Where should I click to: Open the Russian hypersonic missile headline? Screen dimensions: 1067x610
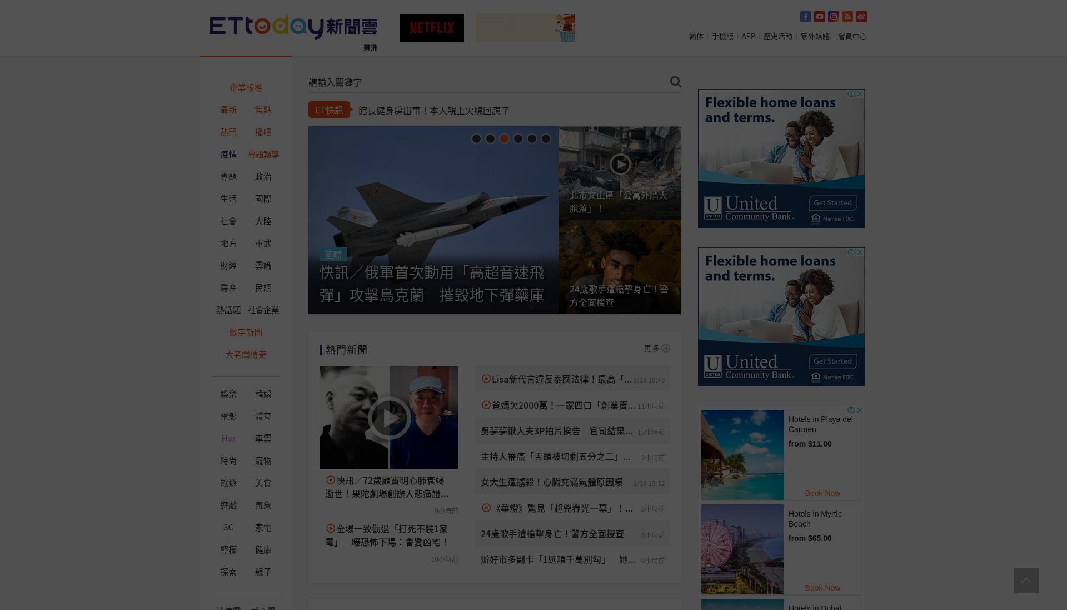tap(432, 284)
